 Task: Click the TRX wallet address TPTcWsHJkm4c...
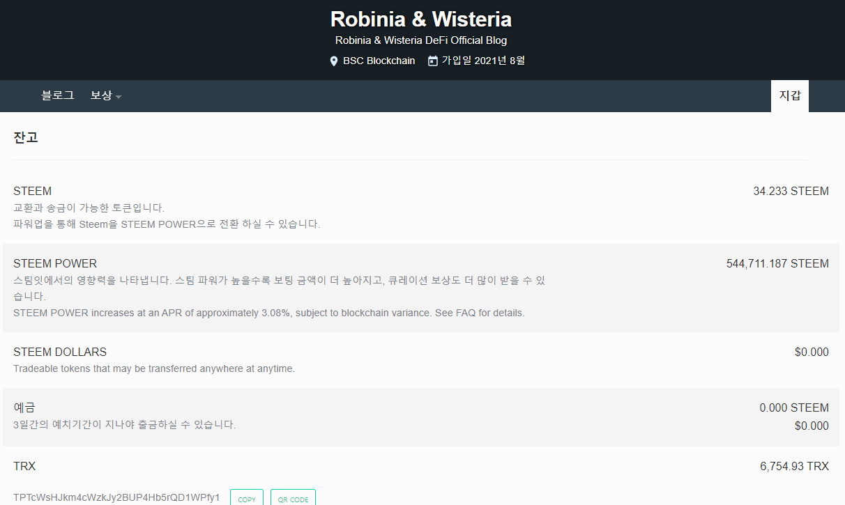tap(116, 497)
